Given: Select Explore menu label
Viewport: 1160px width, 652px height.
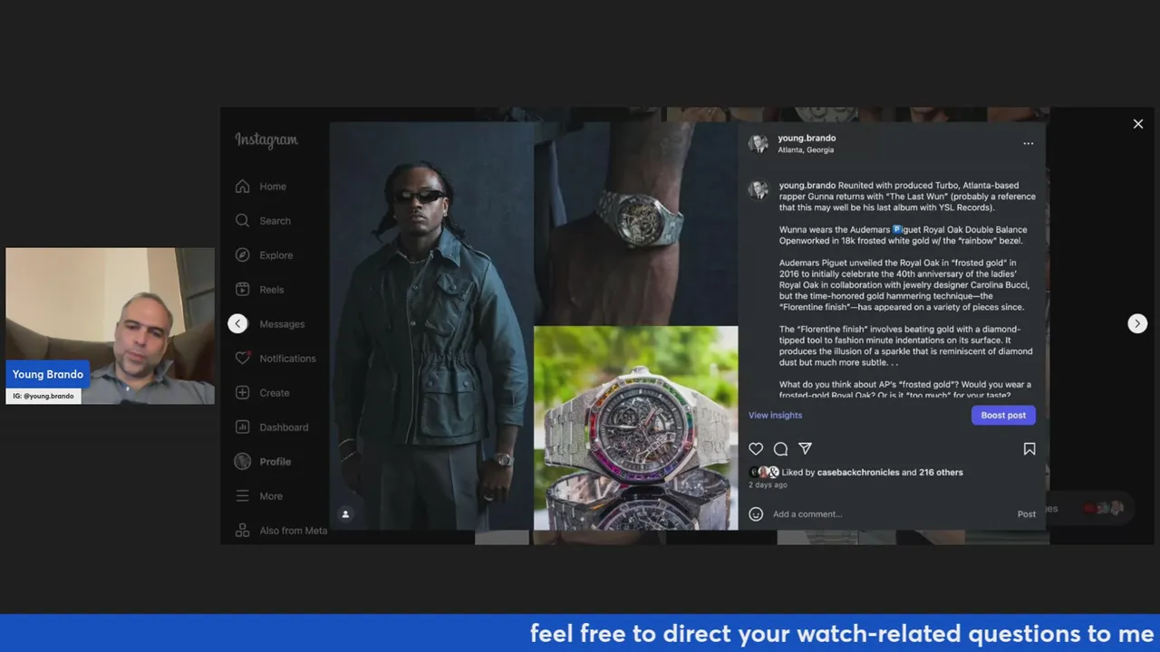Looking at the screenshot, I should point(276,255).
